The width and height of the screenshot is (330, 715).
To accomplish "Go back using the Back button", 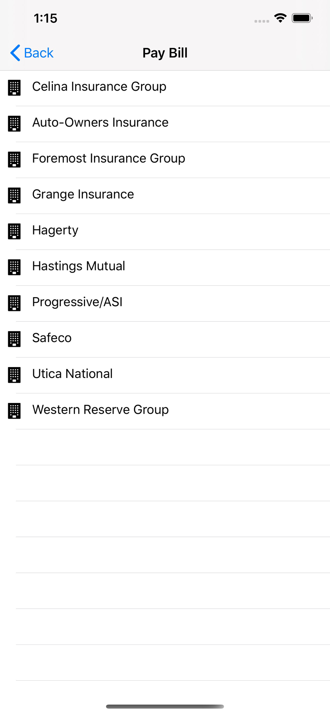I will pos(32,53).
